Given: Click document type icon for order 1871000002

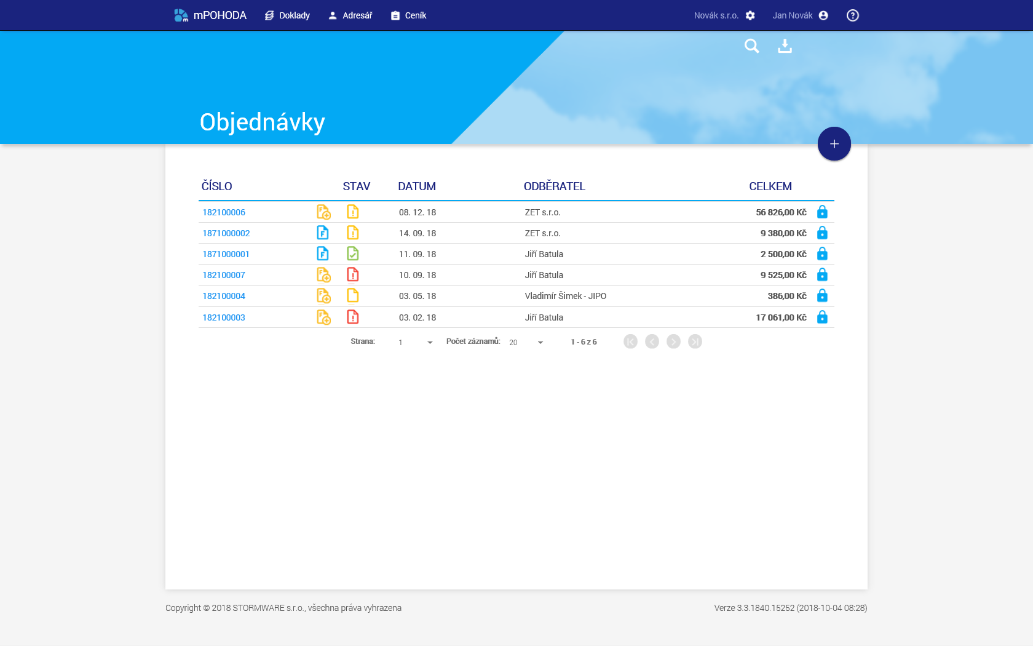Looking at the screenshot, I should point(323,233).
